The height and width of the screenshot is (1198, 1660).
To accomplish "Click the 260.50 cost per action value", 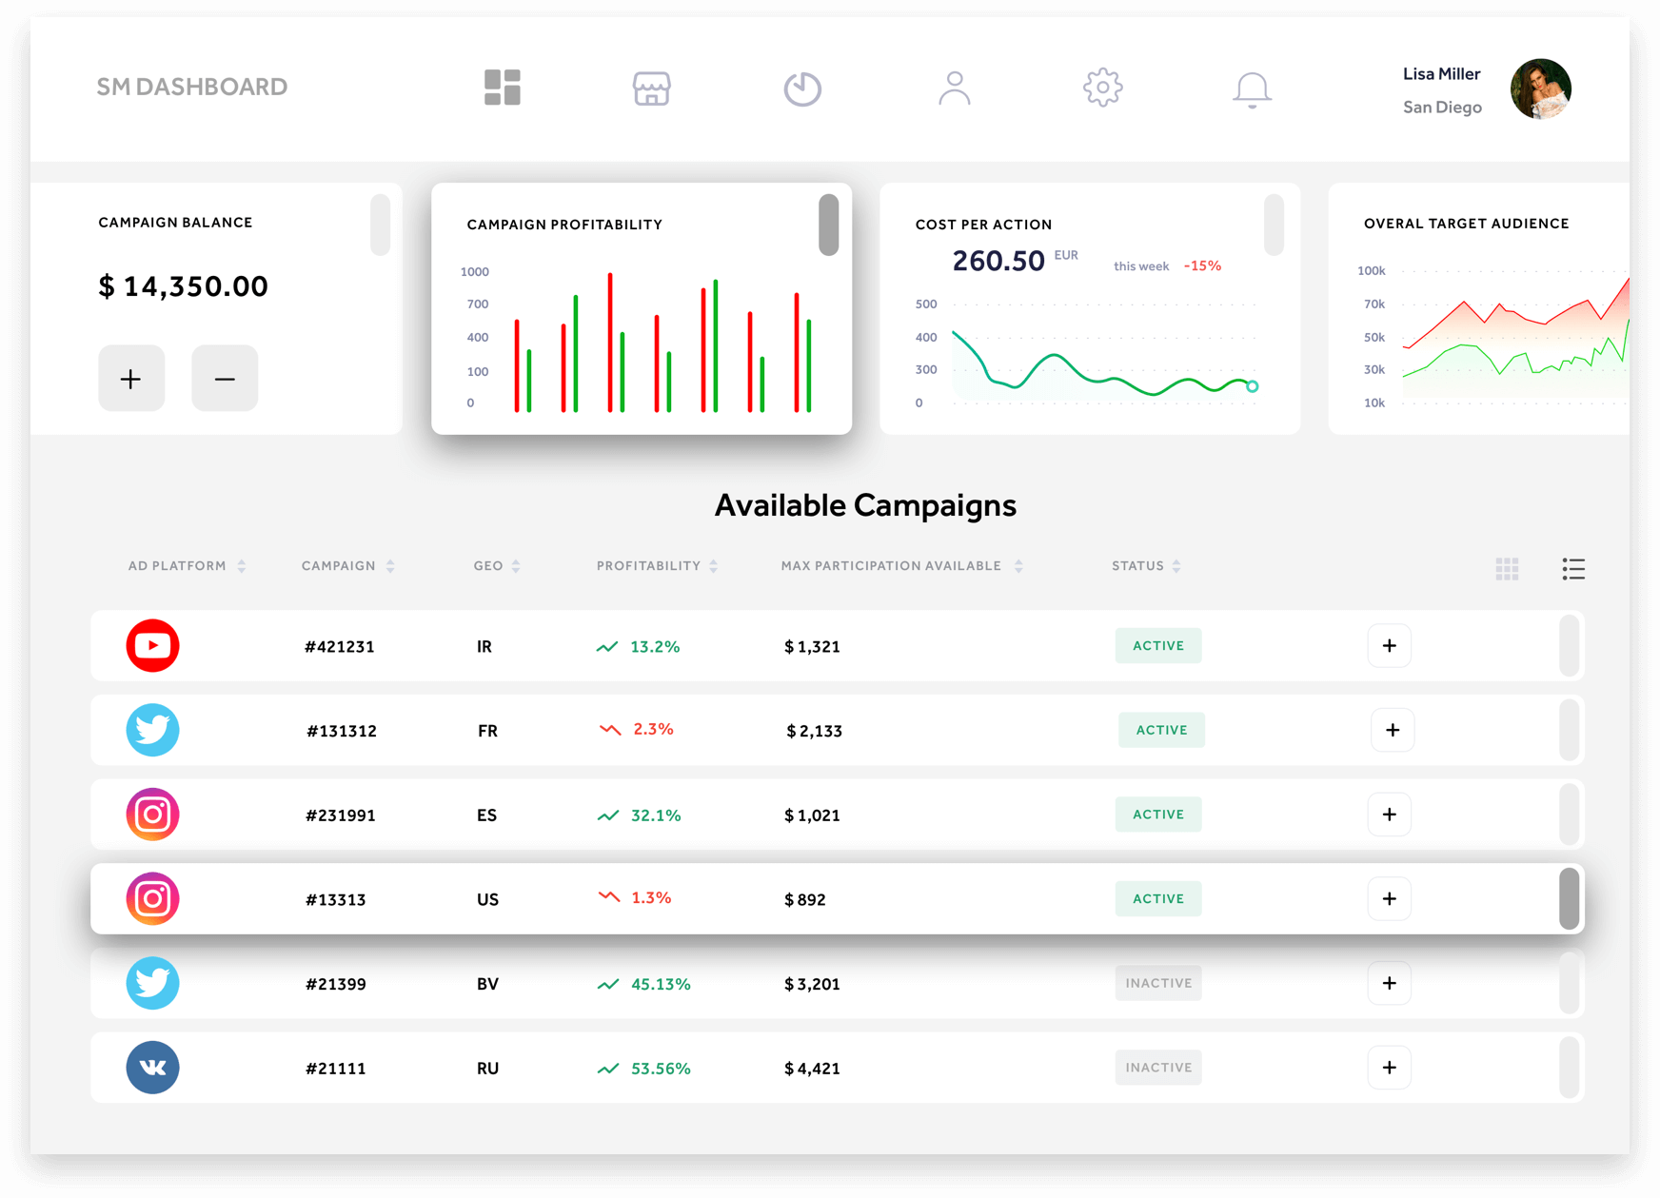I will coord(998,261).
